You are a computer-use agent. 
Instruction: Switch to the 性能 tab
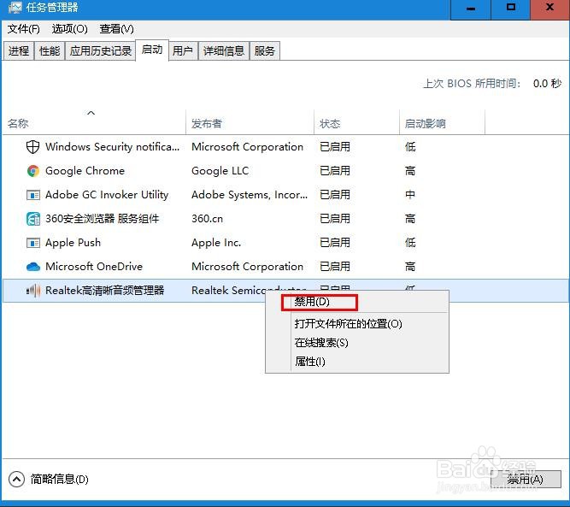click(x=50, y=51)
